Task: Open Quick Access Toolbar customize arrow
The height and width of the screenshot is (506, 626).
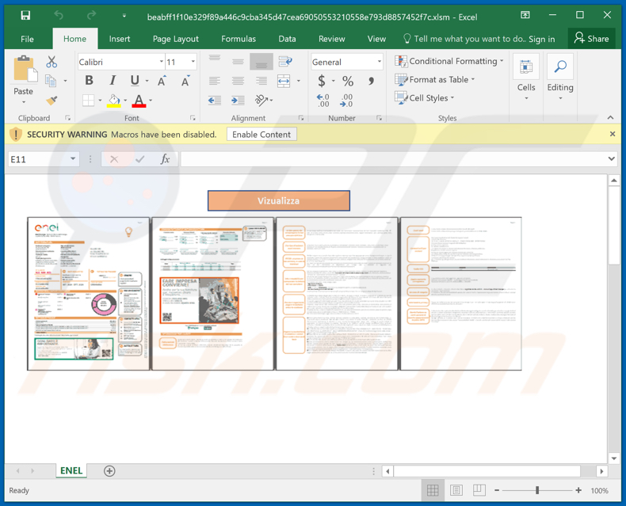Action: pos(124,16)
